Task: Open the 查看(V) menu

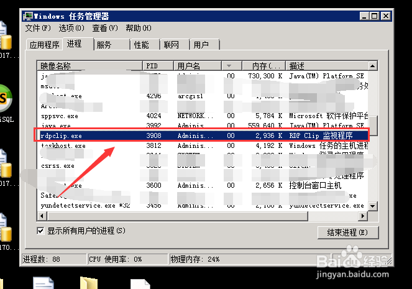Action: point(105,28)
